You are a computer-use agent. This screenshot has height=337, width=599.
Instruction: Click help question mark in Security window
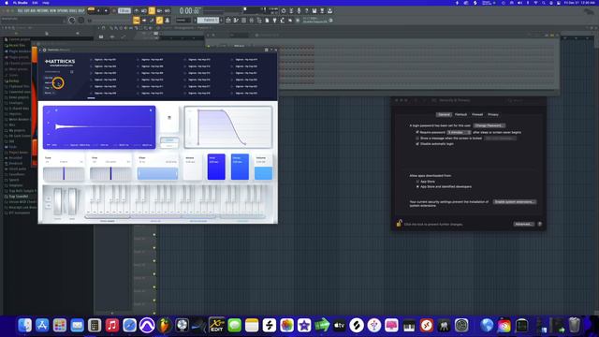point(539,224)
